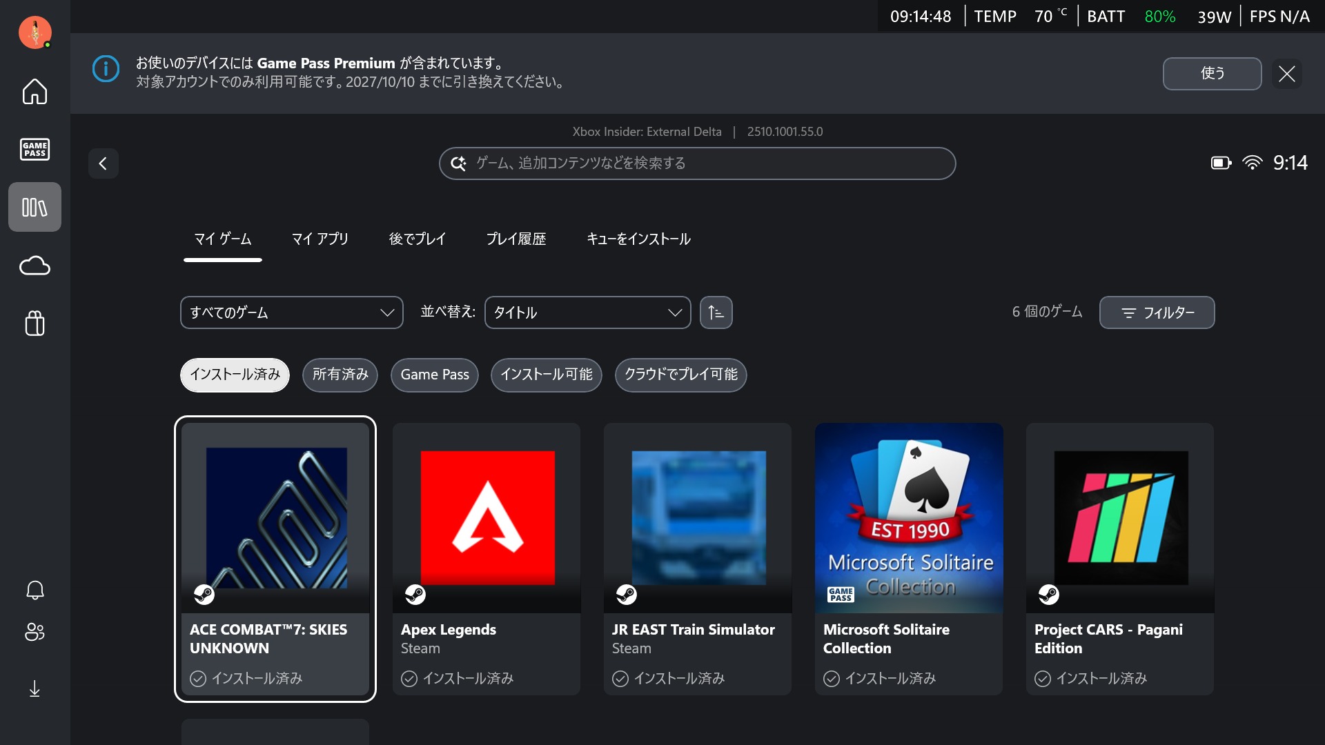Open the Game Pass sidebar icon
The width and height of the screenshot is (1325, 745).
tap(35, 149)
